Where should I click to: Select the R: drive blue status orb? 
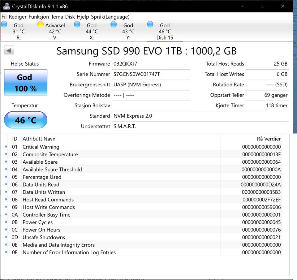coord(4,24)
